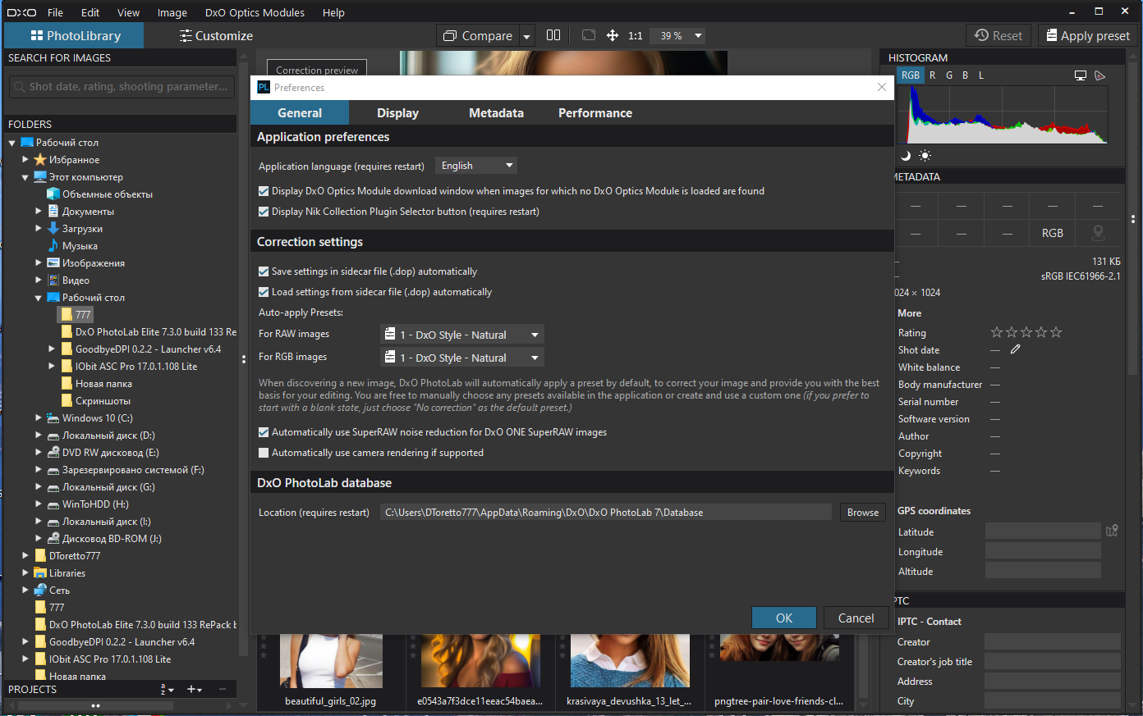Image resolution: width=1143 pixels, height=716 pixels.
Task: Click the add project plus icon
Action: (x=195, y=690)
